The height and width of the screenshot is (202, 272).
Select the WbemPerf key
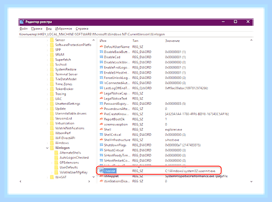pyautogui.click(x=63, y=133)
